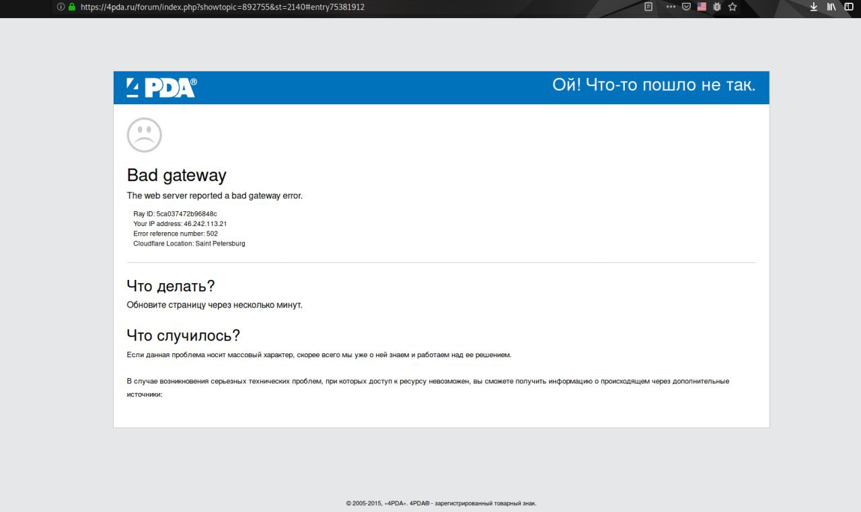
Task: Click the 'Ой! Что-то пошло не так.' header text
Action: coord(654,85)
